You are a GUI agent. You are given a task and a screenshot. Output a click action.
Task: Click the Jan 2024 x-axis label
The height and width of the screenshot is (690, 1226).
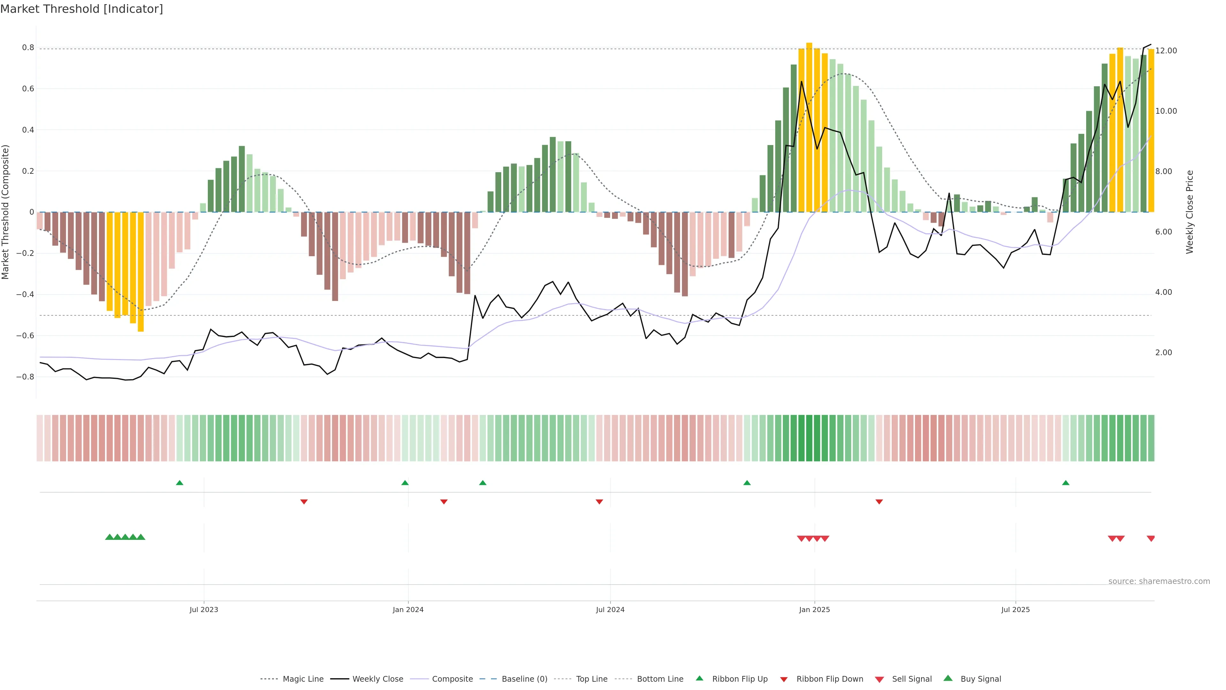[408, 609]
